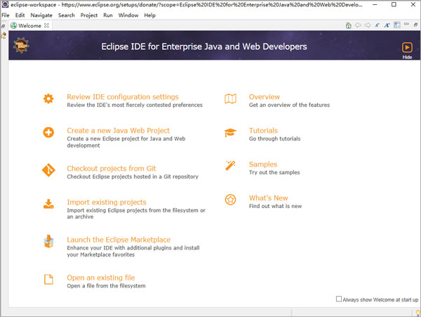The width and height of the screenshot is (421, 317).
Task: Select the Welcome tab
Action: (x=29, y=25)
